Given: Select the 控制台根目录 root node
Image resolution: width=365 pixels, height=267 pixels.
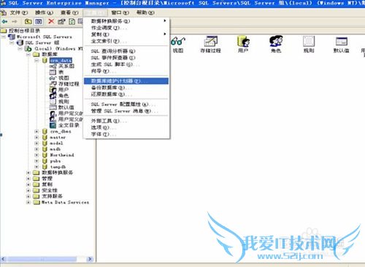Looking at the screenshot, I should coord(24,31).
